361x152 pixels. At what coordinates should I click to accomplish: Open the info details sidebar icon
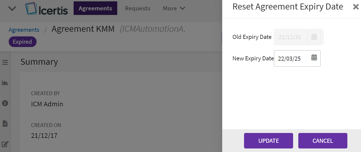[x=5, y=103]
